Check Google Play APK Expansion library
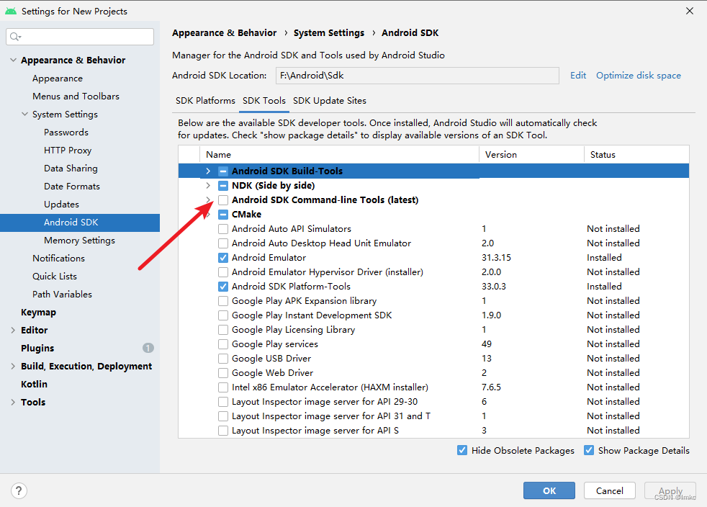The width and height of the screenshot is (707, 507). [222, 301]
